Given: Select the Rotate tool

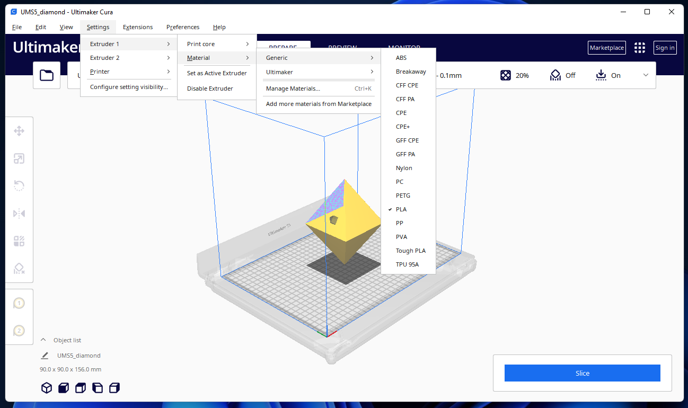Looking at the screenshot, I should coord(19,186).
